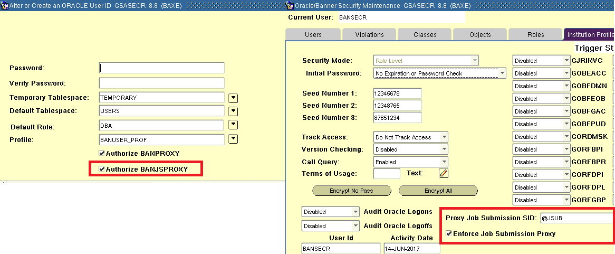The image size is (615, 254).
Task: Switch to the Violations tab
Action: [369, 34]
